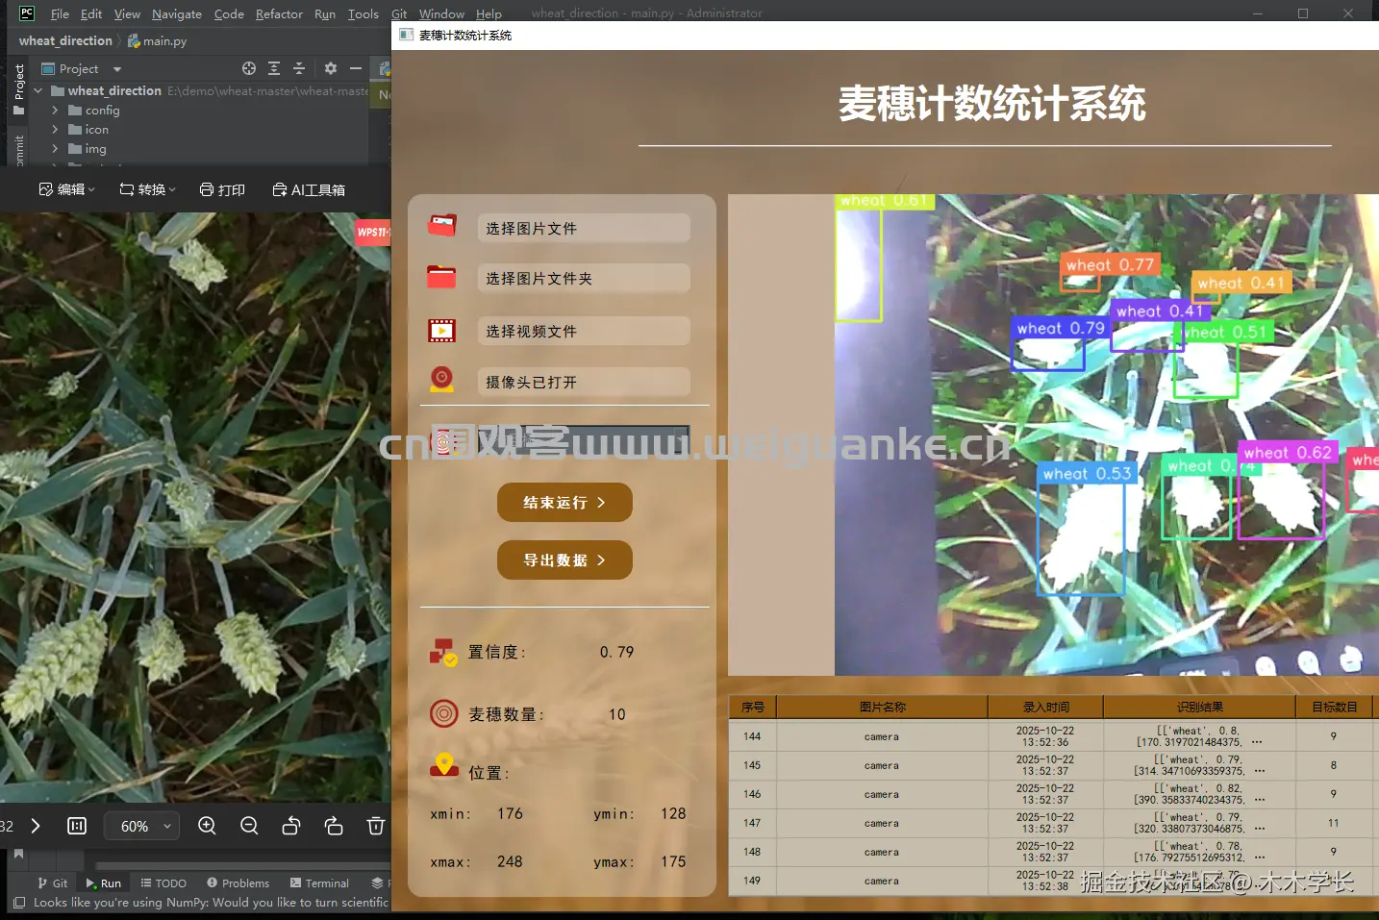The image size is (1379, 920).
Task: Click the 识别结果 table header
Action: coord(1199,707)
